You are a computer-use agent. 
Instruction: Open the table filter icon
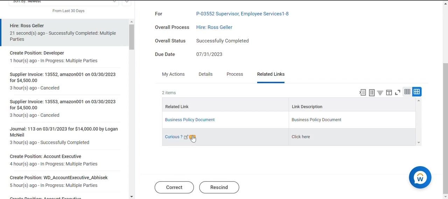[x=380, y=93]
